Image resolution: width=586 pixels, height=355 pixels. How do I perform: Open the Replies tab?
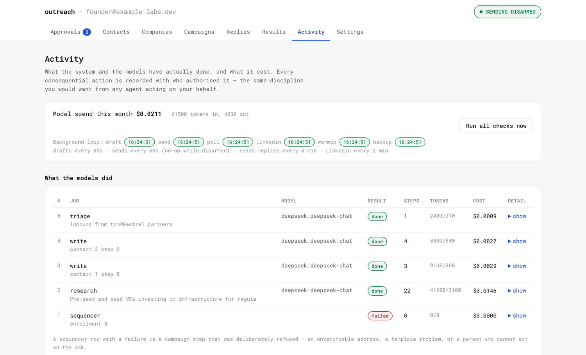point(238,32)
